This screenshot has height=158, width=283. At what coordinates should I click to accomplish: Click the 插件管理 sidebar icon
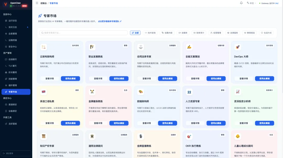pos(6,85)
